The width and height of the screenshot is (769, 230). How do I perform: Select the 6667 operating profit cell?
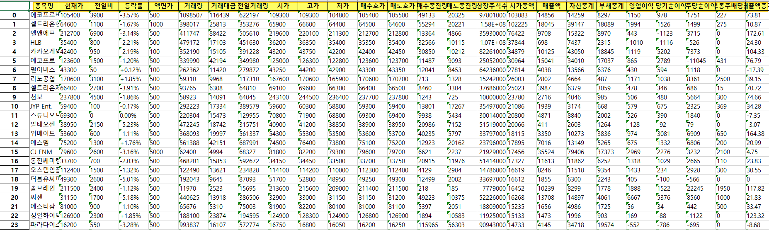(641, 198)
